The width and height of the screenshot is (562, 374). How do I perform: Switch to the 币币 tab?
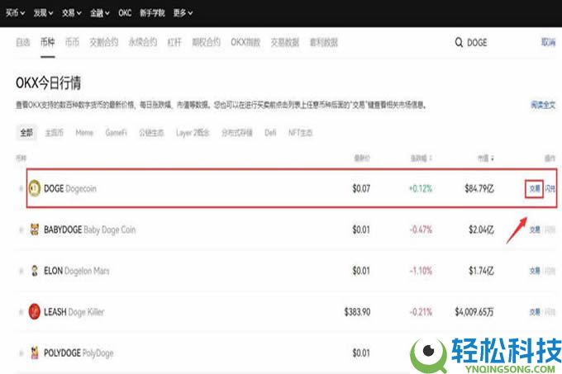coord(72,42)
